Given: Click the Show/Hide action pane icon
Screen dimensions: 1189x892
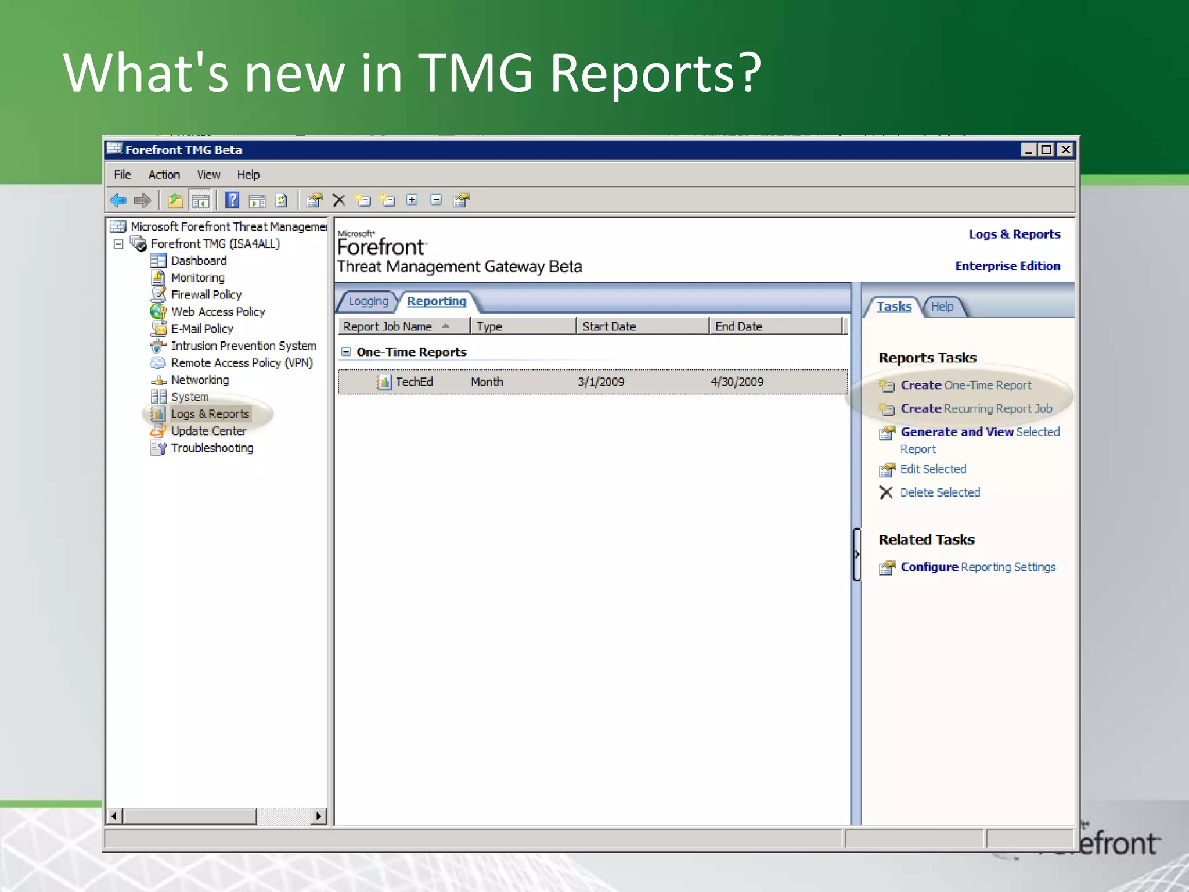Looking at the screenshot, I should tap(257, 200).
